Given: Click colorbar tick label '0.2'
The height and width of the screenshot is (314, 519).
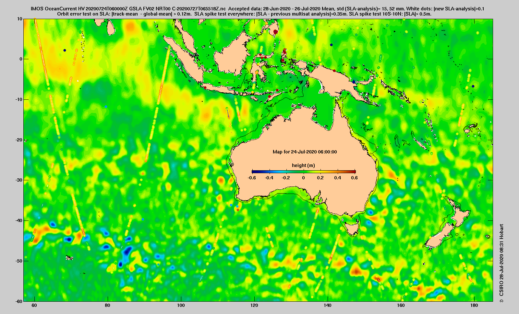Looking at the screenshot, I should 321,178.
